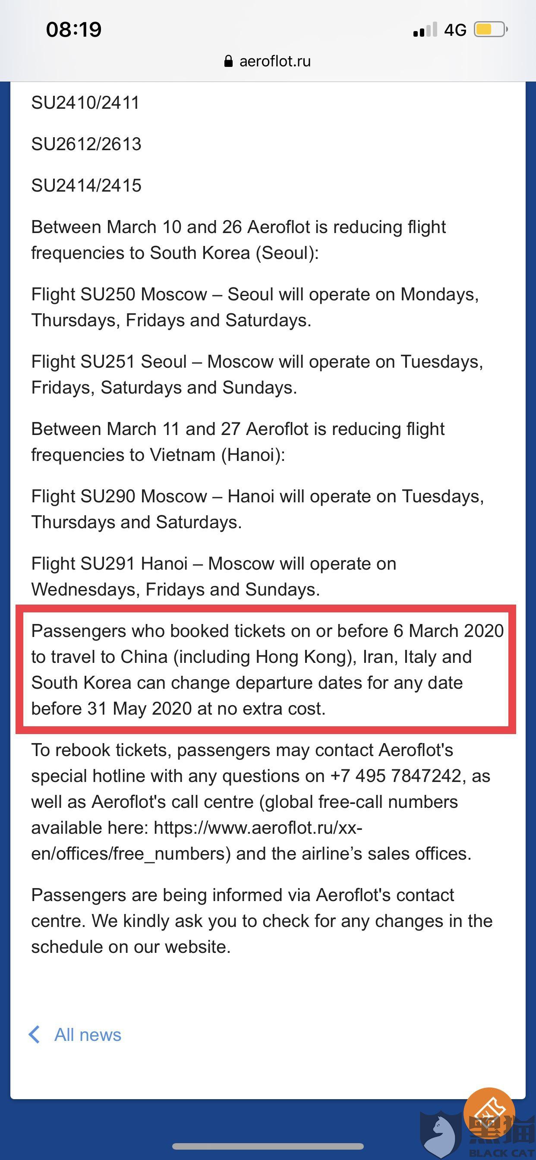The image size is (536, 1160).
Task: Tap the back chevron beside All news
Action: 34,1034
